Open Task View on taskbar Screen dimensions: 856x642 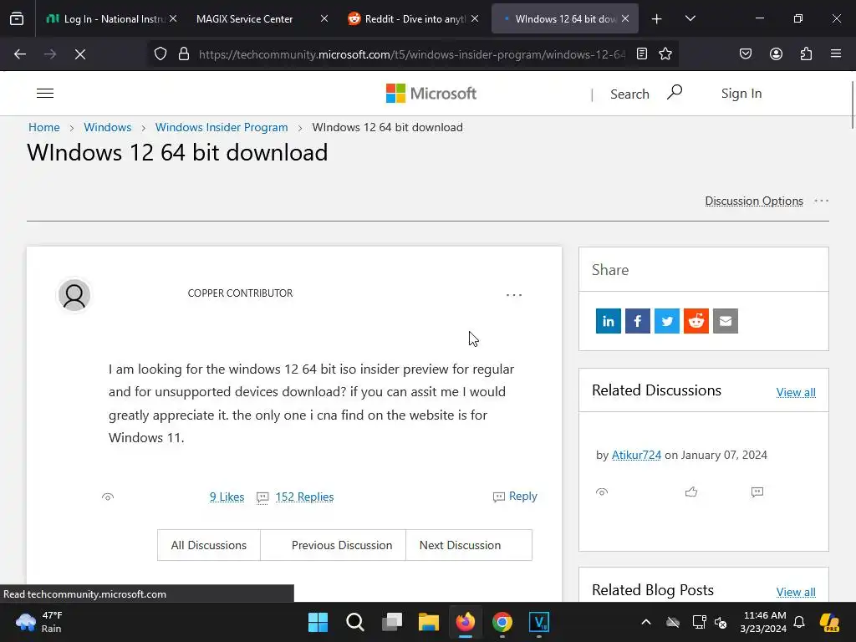click(x=392, y=622)
